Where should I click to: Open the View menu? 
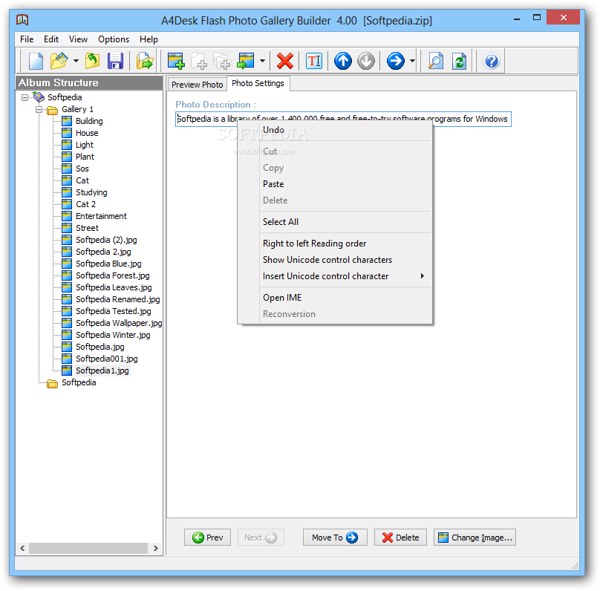tap(78, 39)
